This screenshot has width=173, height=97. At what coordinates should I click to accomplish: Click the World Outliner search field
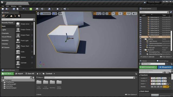[154, 12]
